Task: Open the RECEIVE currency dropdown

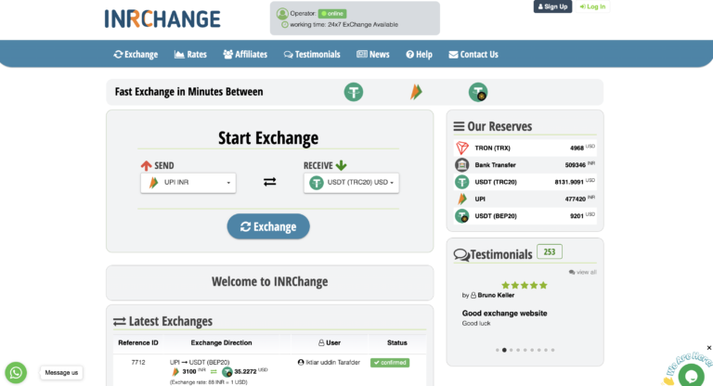Action: click(351, 183)
